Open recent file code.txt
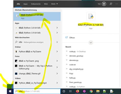Image resolution: width=121 pixels, height=94 pixels. 72,65
